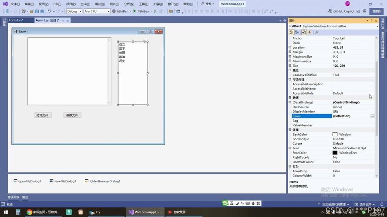Click the 保存文件 button on the form
The width and height of the screenshot is (387, 217).
pos(72,115)
